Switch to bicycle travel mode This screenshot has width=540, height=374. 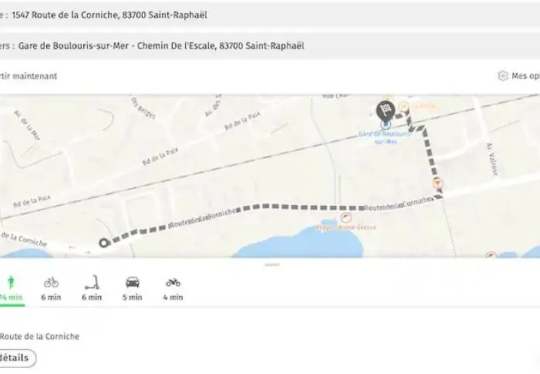[x=51, y=287]
